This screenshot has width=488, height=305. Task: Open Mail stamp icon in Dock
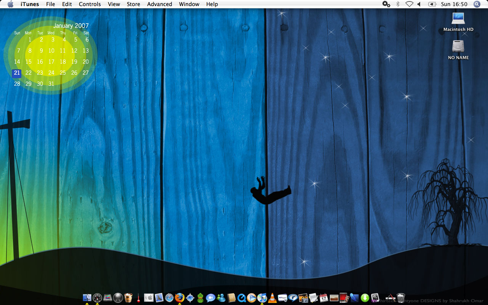point(159,298)
